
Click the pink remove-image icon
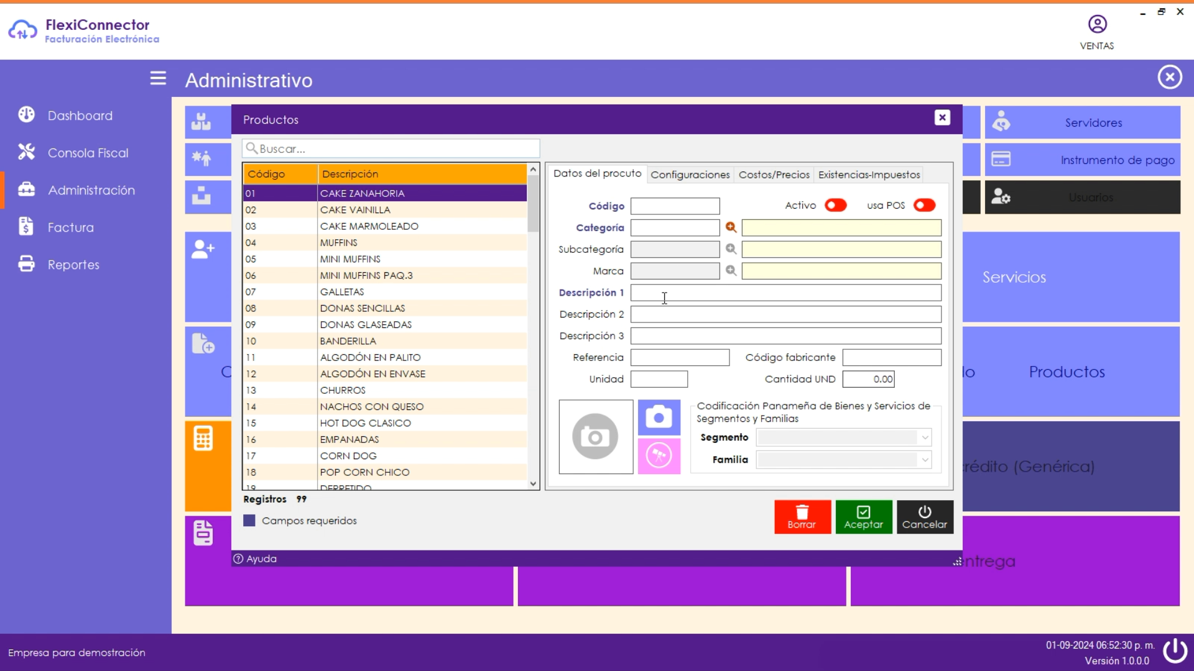(659, 456)
